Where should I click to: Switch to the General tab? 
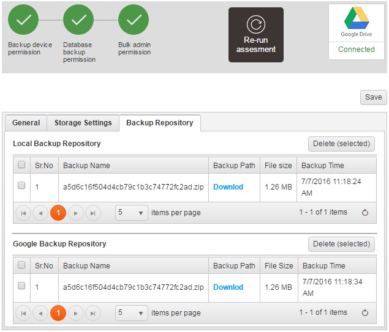click(x=26, y=123)
